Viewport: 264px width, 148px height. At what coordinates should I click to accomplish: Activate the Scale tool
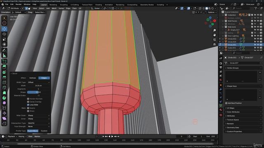(x=5, y=39)
